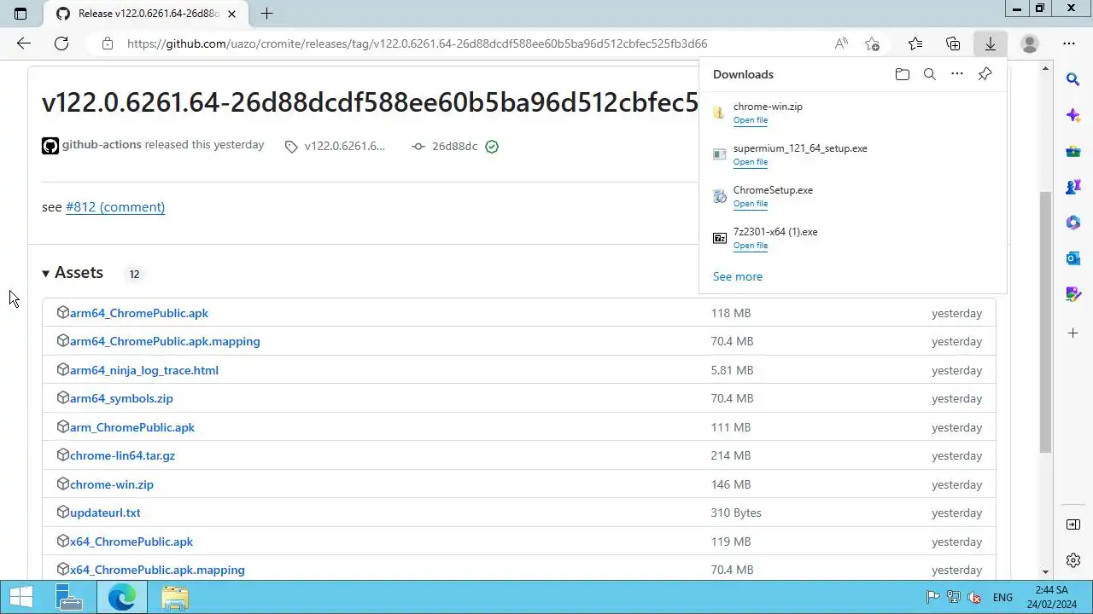The height and width of the screenshot is (614, 1093).
Task: Close the Release v122 tab
Action: coord(231,14)
